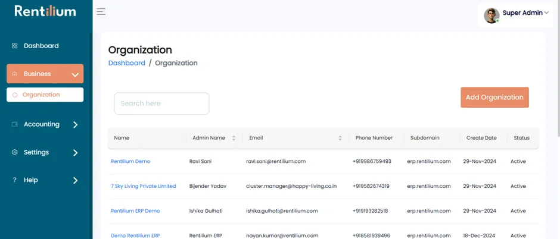Click the Organization page heading
The height and width of the screenshot is (239, 560).
(140, 50)
